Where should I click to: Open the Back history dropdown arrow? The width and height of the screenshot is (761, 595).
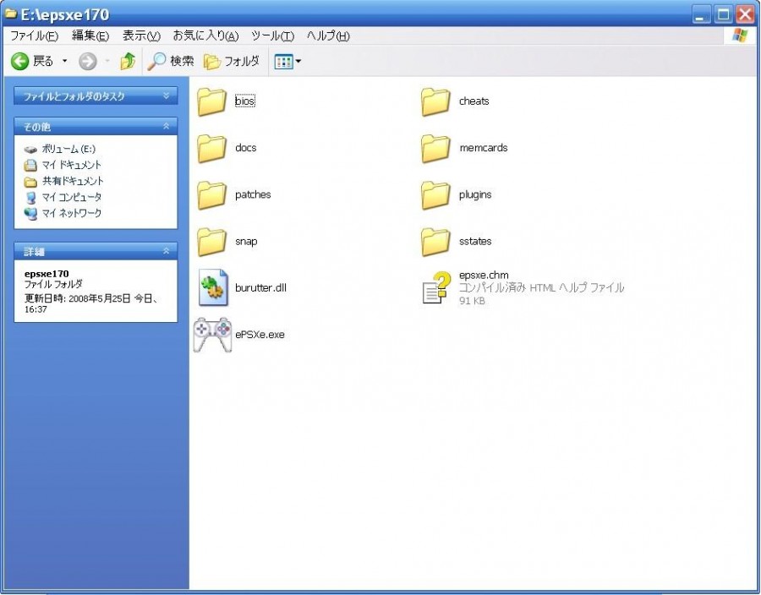64,61
